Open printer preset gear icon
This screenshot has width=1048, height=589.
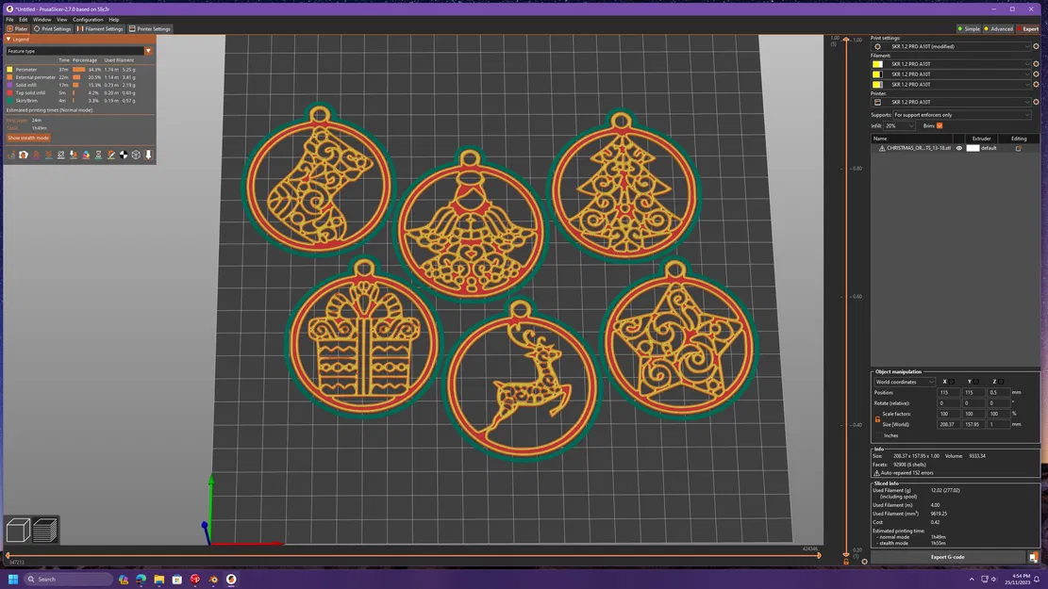pos(1036,102)
